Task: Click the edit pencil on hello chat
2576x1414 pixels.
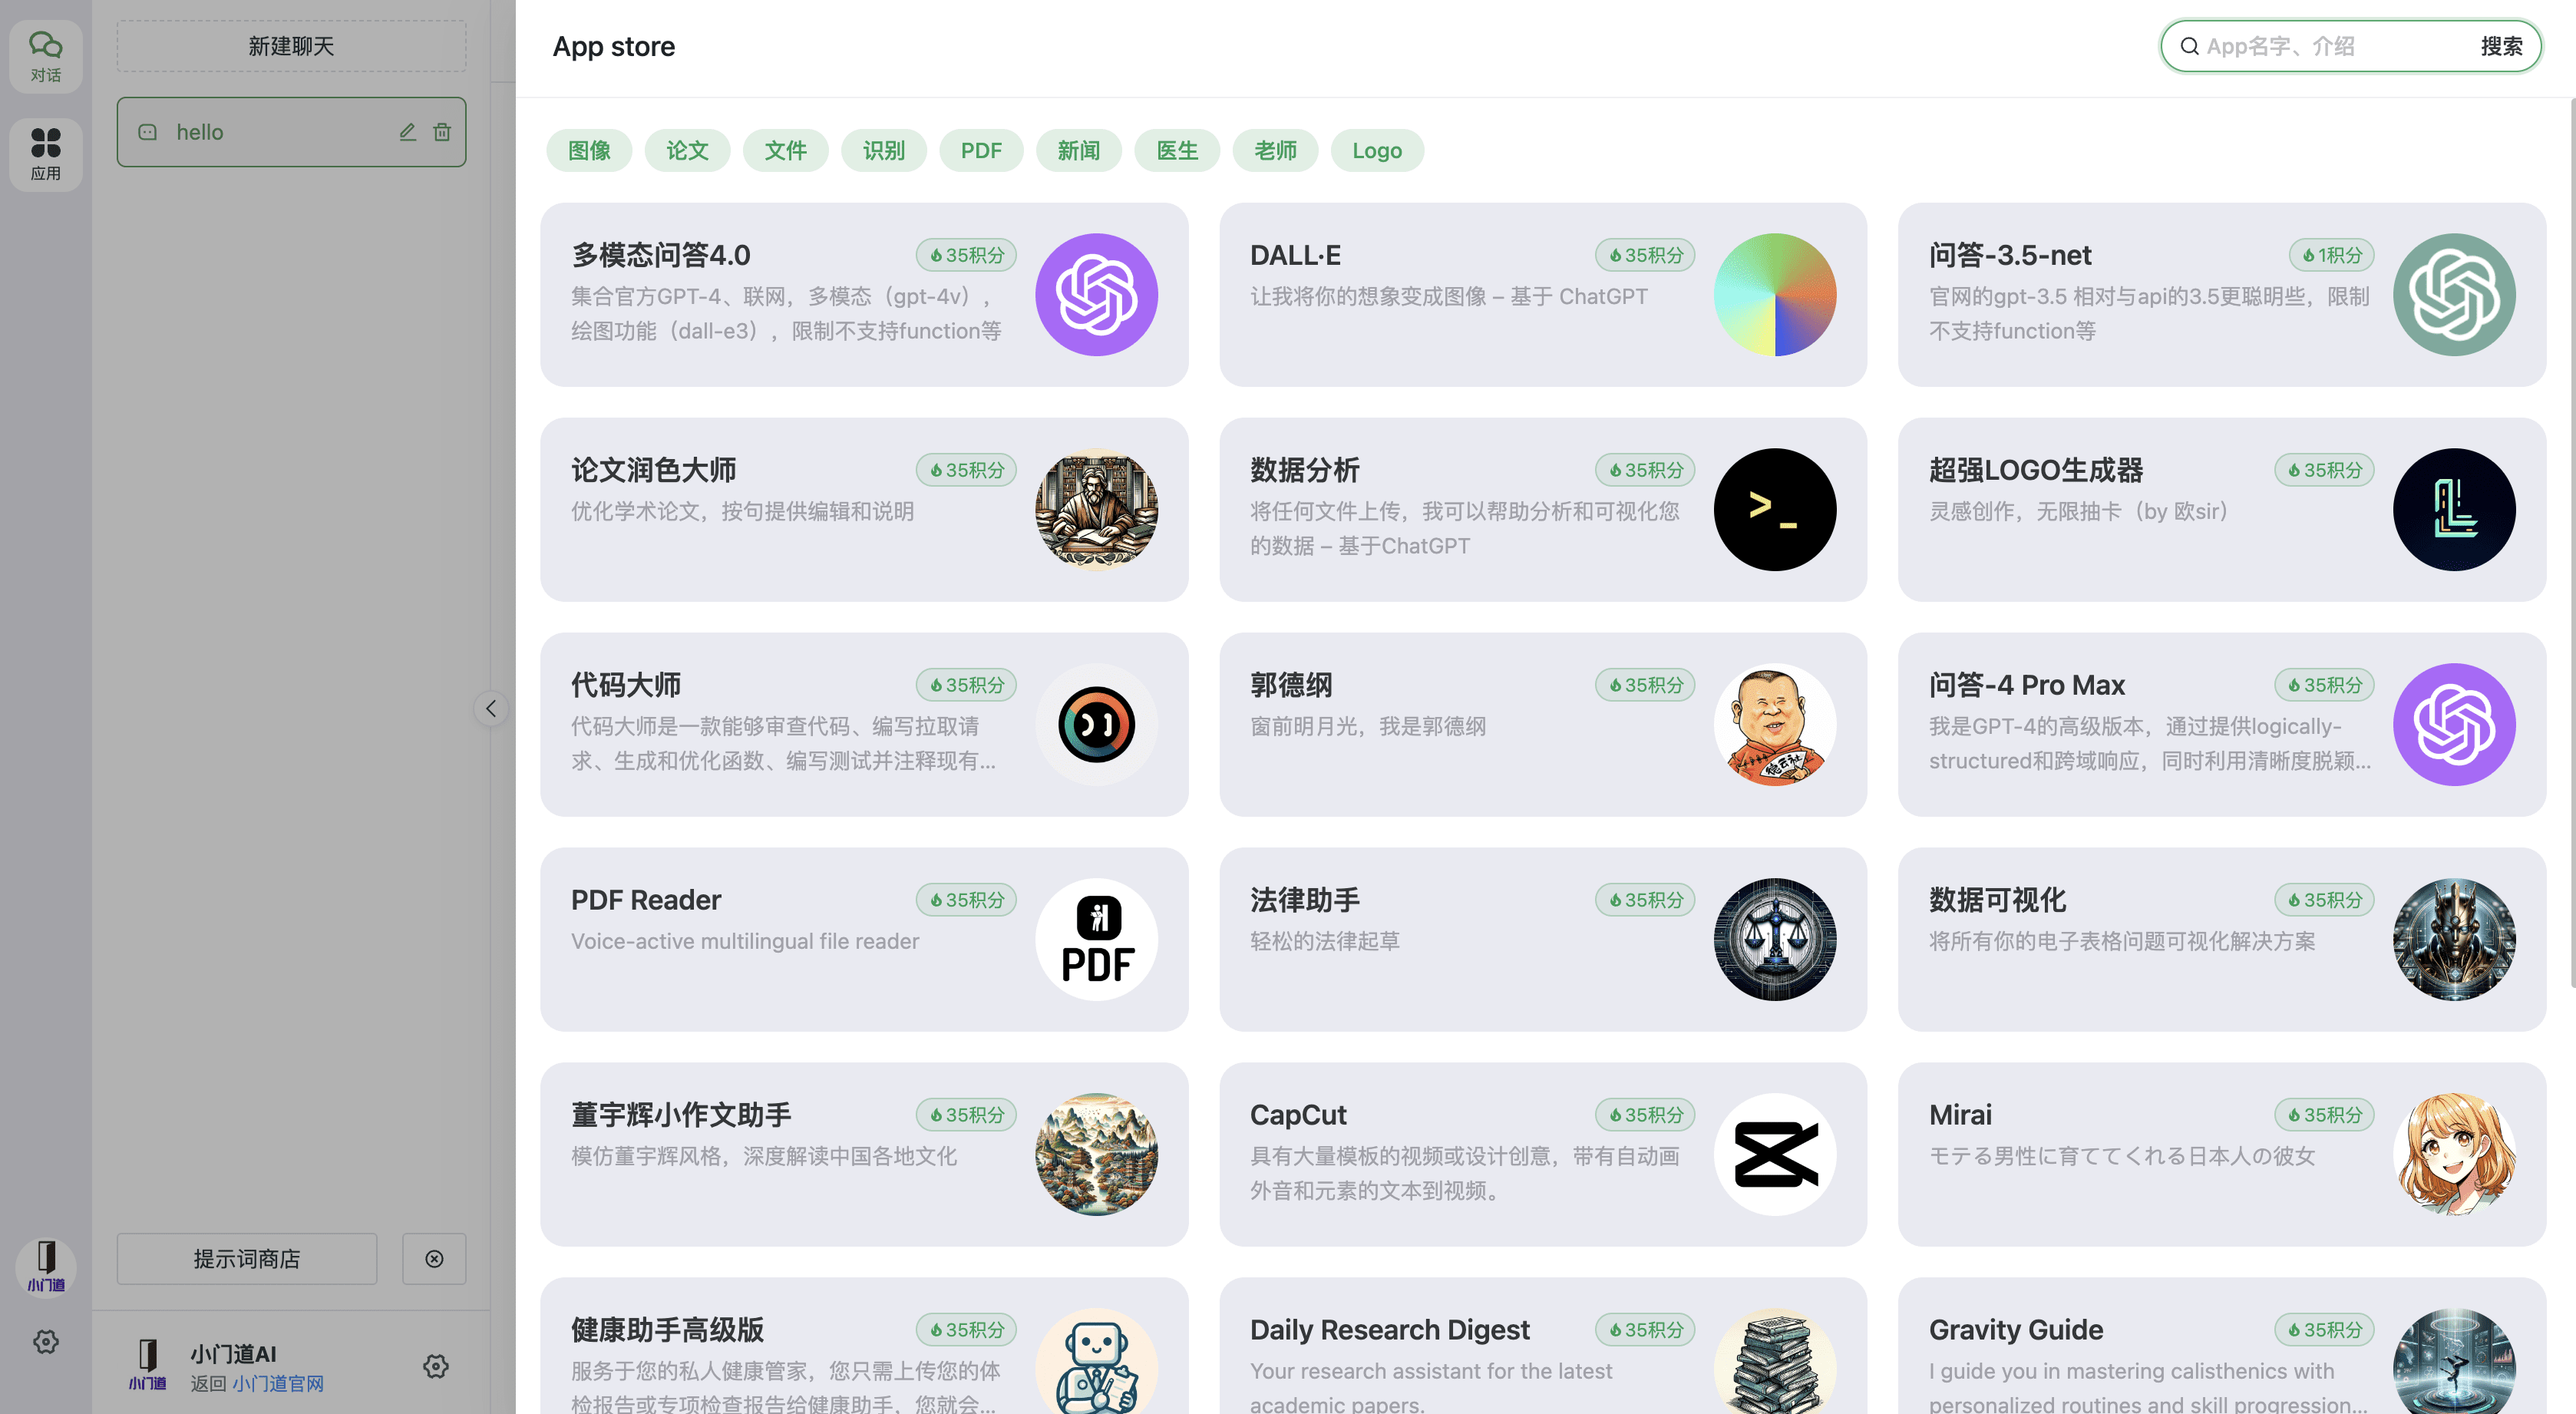Action: tap(407, 132)
